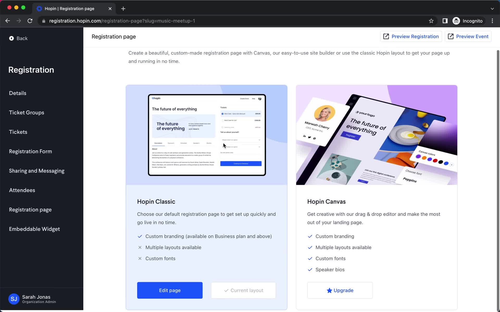The width and height of the screenshot is (500, 312).
Task: Select Registration page in sidebar
Action: pyautogui.click(x=30, y=210)
